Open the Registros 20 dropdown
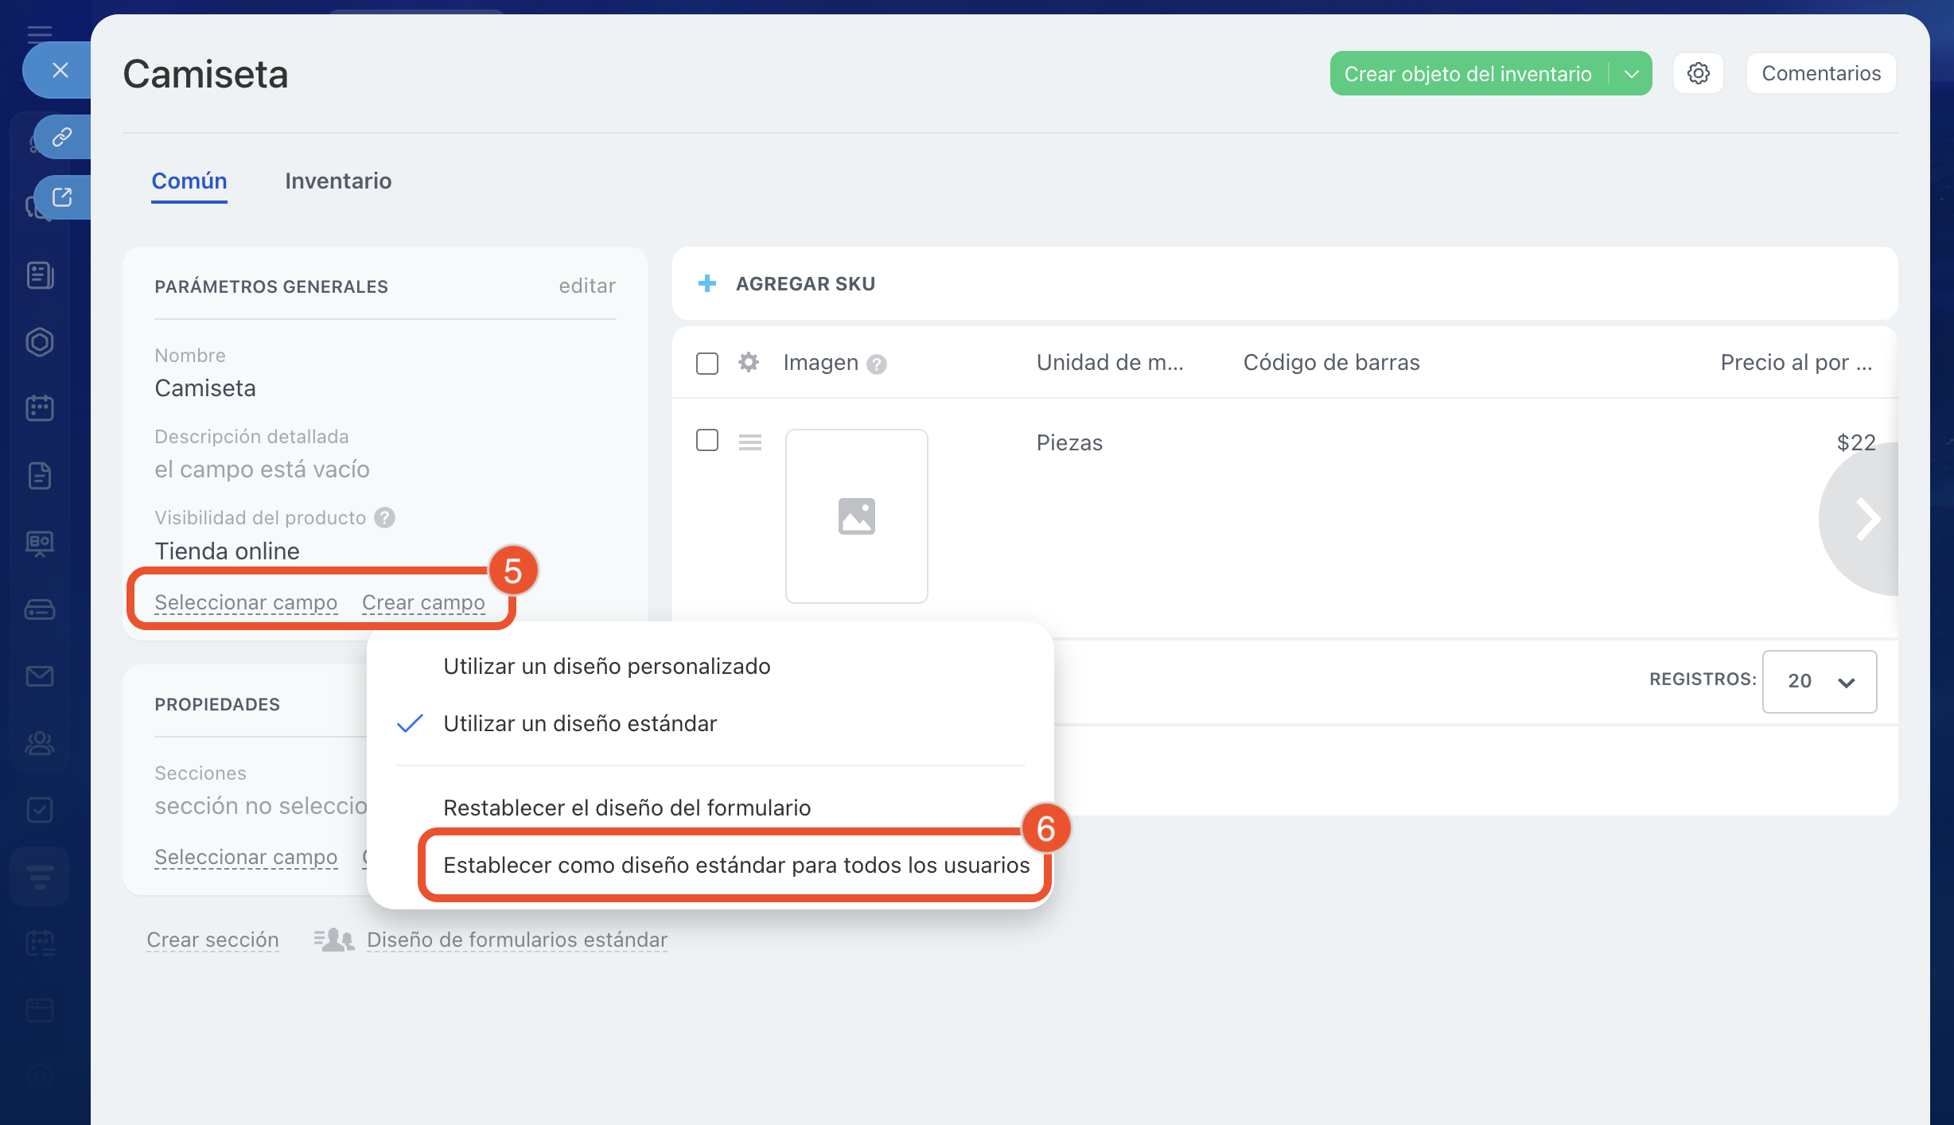 point(1819,681)
